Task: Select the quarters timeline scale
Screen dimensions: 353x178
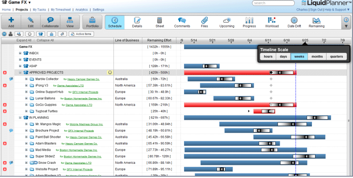Action: click(x=336, y=57)
